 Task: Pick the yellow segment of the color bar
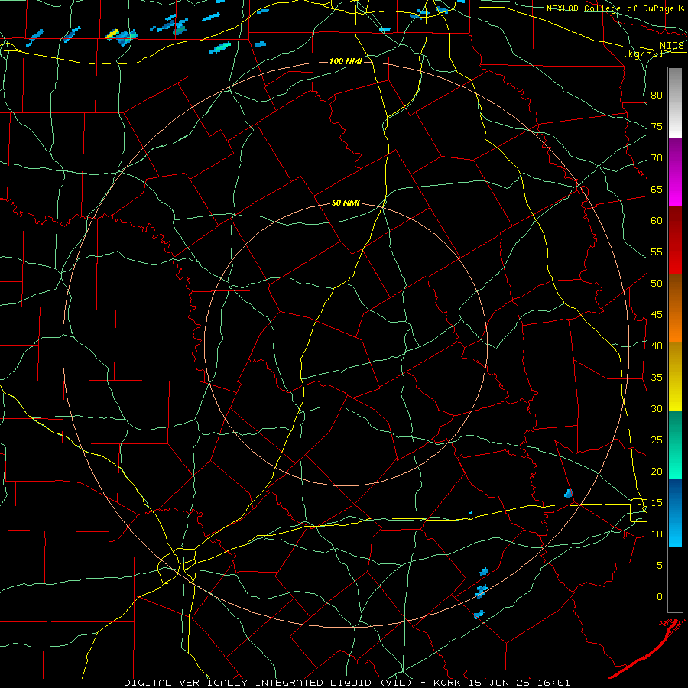click(675, 376)
